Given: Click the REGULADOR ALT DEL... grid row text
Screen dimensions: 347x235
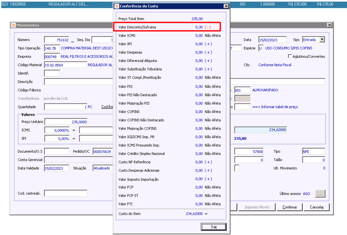Looking at the screenshot, I should click(68, 4).
